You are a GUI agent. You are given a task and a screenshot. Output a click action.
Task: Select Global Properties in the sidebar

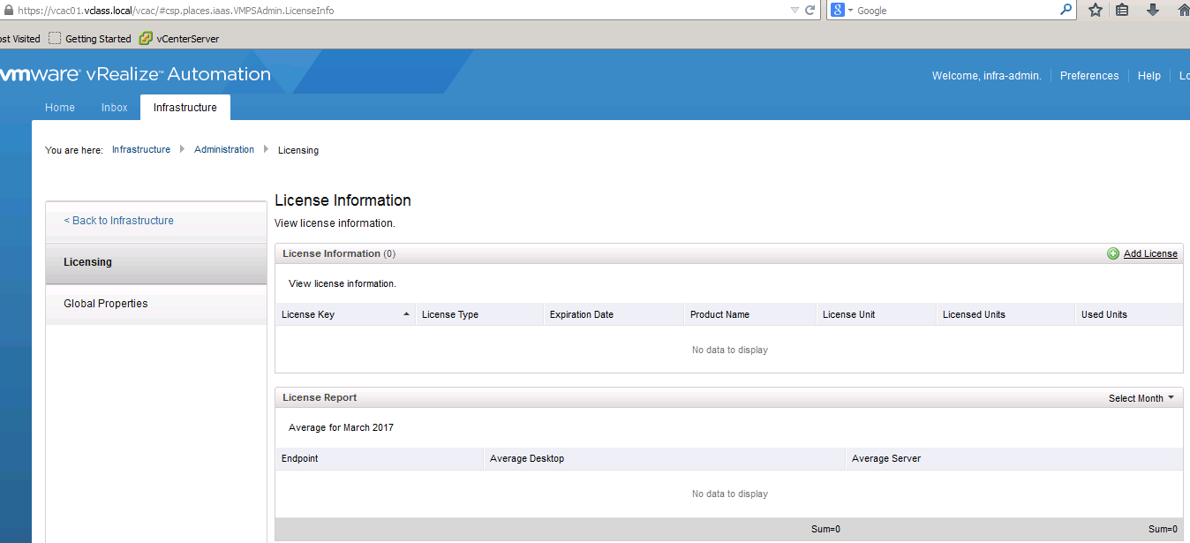coord(106,304)
